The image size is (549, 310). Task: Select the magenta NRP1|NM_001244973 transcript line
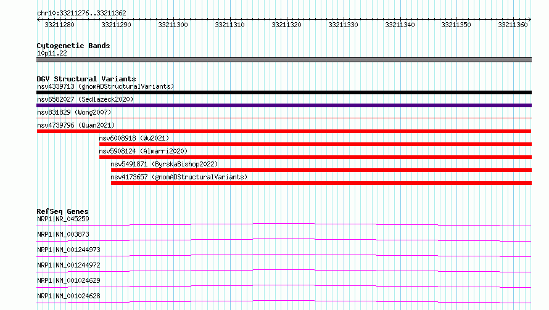point(284,255)
